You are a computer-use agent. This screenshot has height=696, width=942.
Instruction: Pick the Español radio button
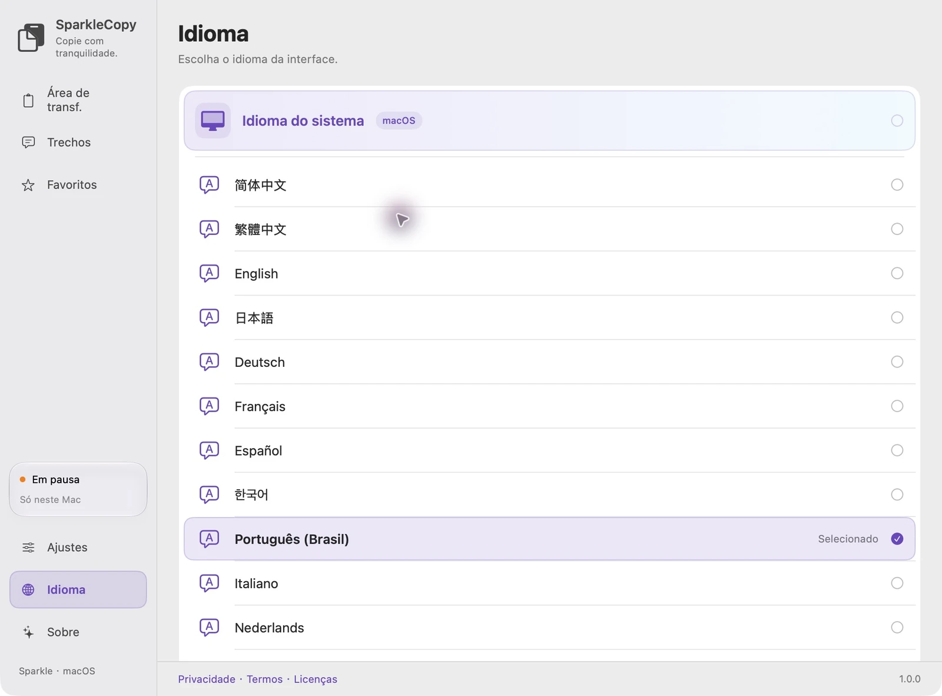tap(897, 450)
